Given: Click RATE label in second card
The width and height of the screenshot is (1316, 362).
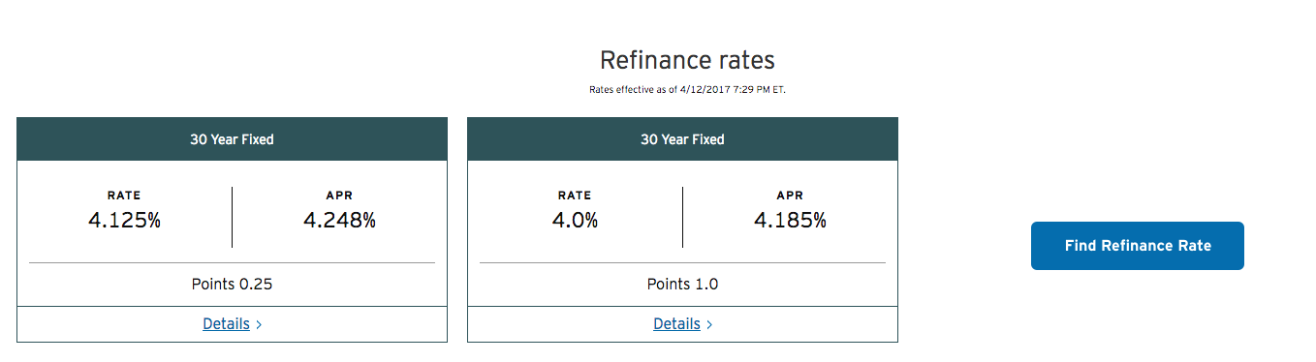Looking at the screenshot, I should (575, 196).
